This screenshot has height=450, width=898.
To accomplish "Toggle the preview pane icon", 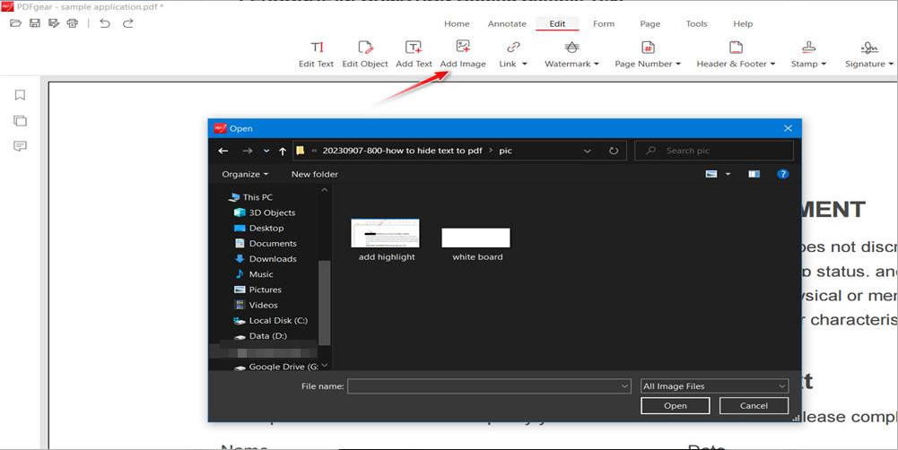I will 754,174.
